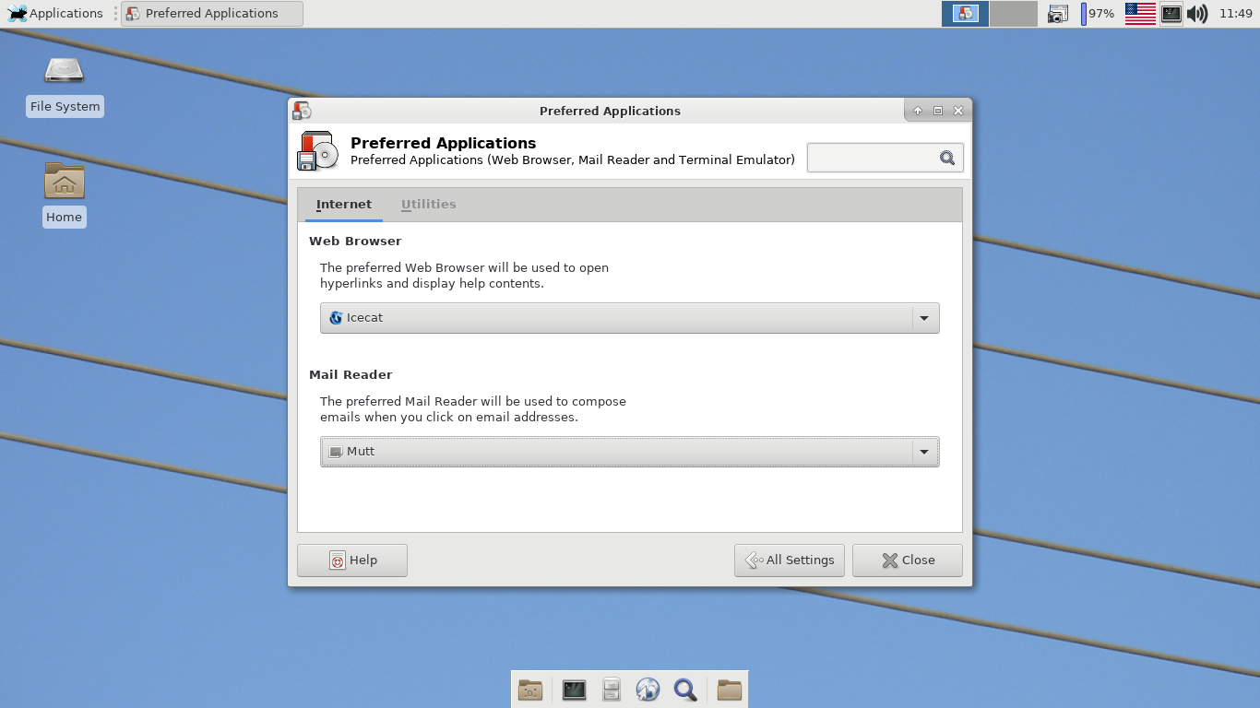Open the home folder icon in the dock
This screenshot has height=708, width=1260.
pos(730,690)
